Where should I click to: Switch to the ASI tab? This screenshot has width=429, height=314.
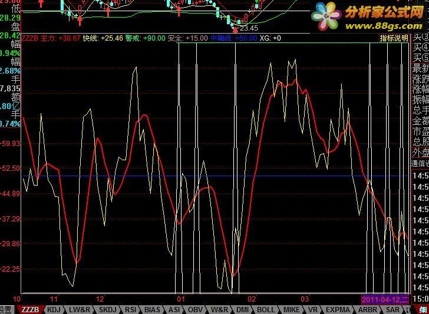tap(174, 310)
